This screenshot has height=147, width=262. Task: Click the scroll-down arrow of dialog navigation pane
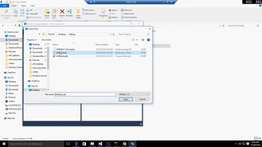click(x=48, y=90)
